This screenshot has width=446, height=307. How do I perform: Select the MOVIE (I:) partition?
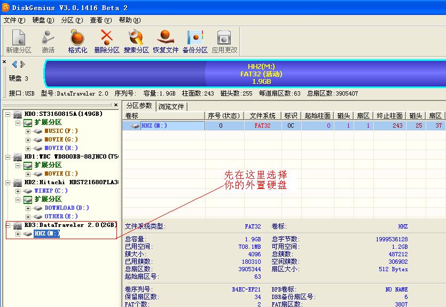61,174
